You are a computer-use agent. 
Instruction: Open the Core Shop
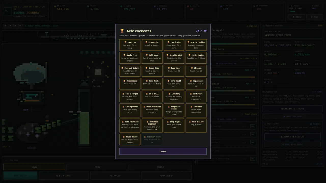[x=292, y=116]
